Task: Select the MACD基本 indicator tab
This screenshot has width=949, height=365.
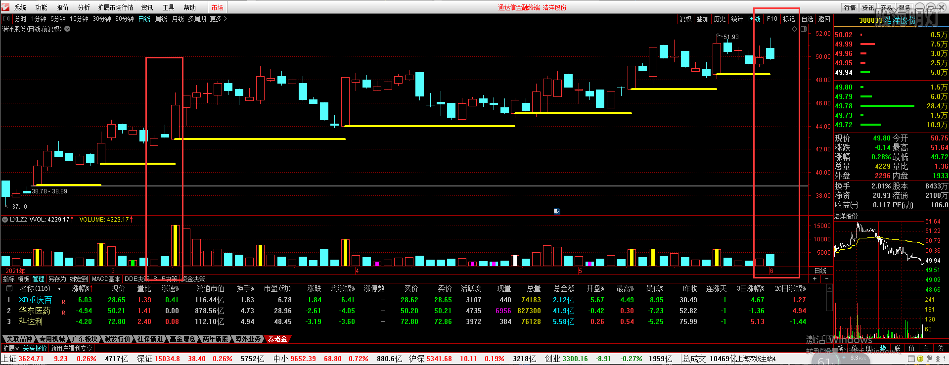Action: [x=106, y=279]
